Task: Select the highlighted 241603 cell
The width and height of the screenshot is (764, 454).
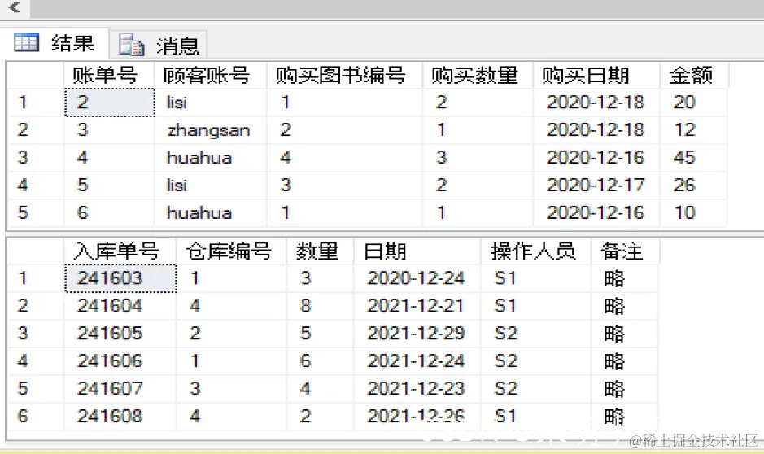Action: tap(120, 278)
